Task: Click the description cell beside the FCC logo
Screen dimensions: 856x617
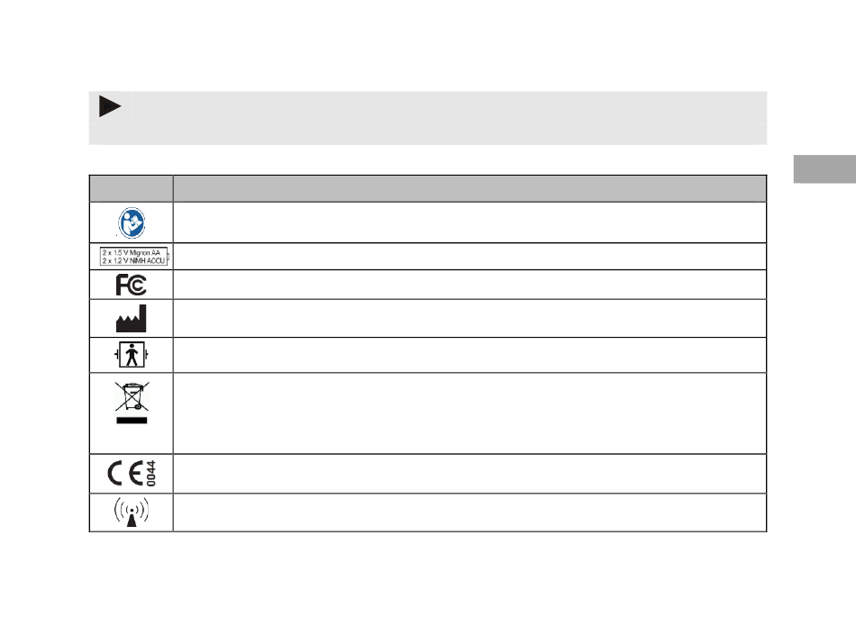Action: coord(469,285)
